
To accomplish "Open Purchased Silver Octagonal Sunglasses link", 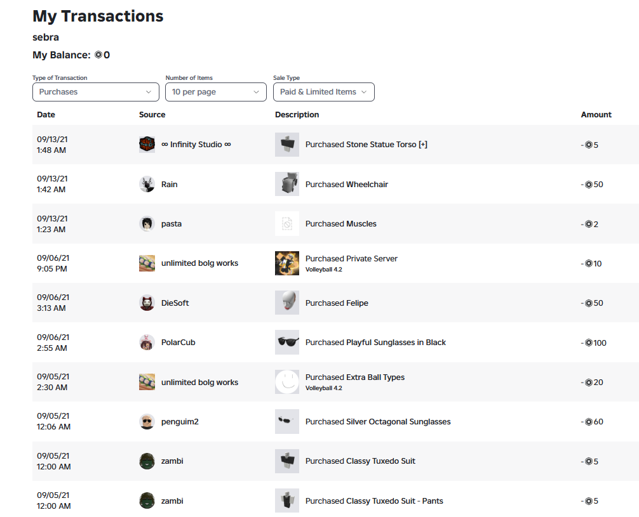I will [x=378, y=422].
